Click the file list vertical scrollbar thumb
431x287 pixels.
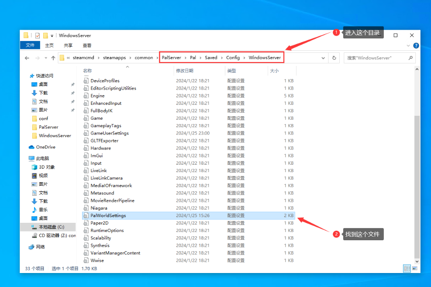[x=417, y=187]
